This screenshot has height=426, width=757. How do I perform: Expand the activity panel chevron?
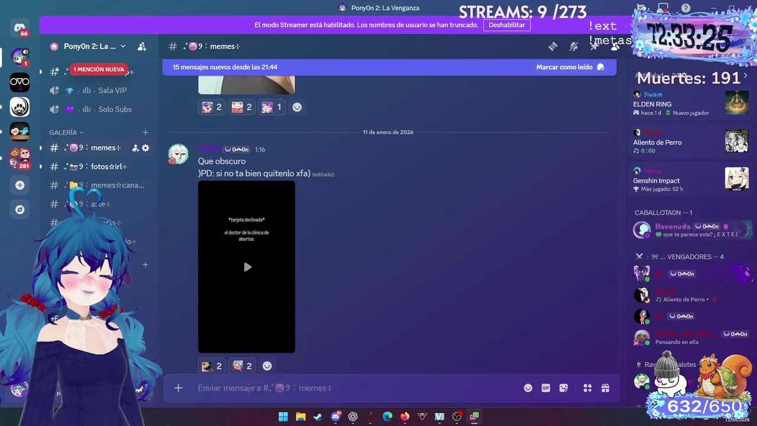click(745, 76)
